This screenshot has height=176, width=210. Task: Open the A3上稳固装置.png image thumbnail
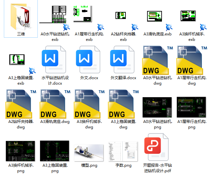click(55, 151)
